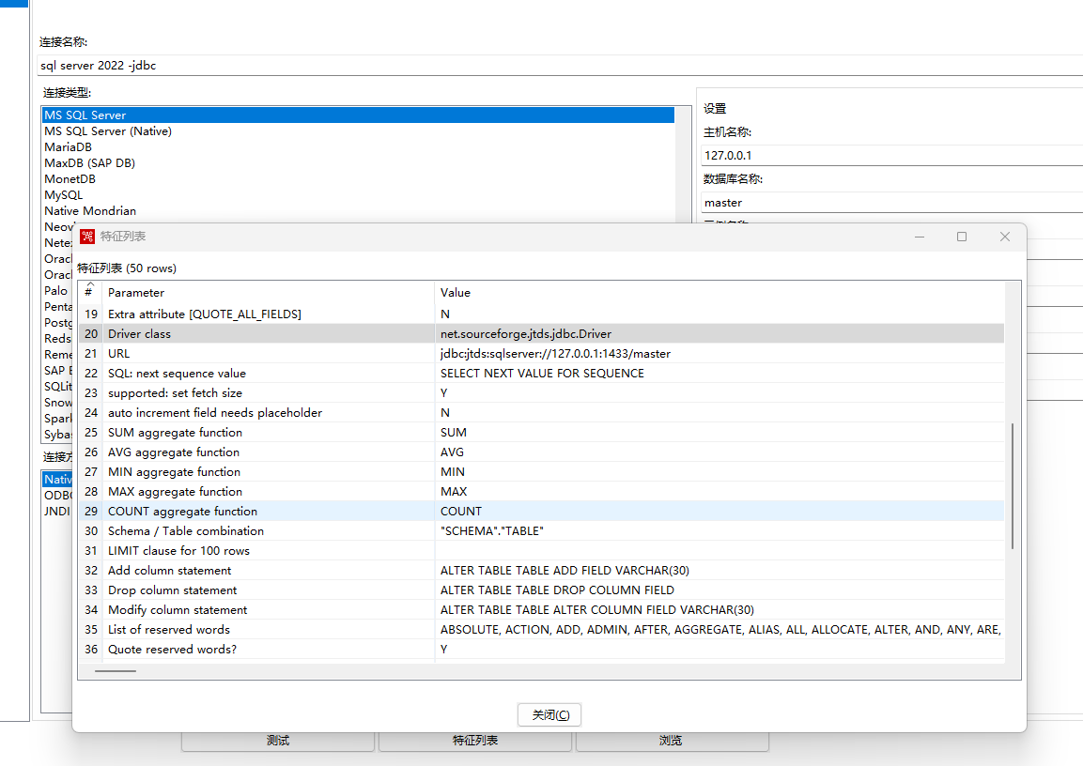Screen dimensions: 1083x766
Task: Select AVG aggregate function row
Action: pos(541,452)
